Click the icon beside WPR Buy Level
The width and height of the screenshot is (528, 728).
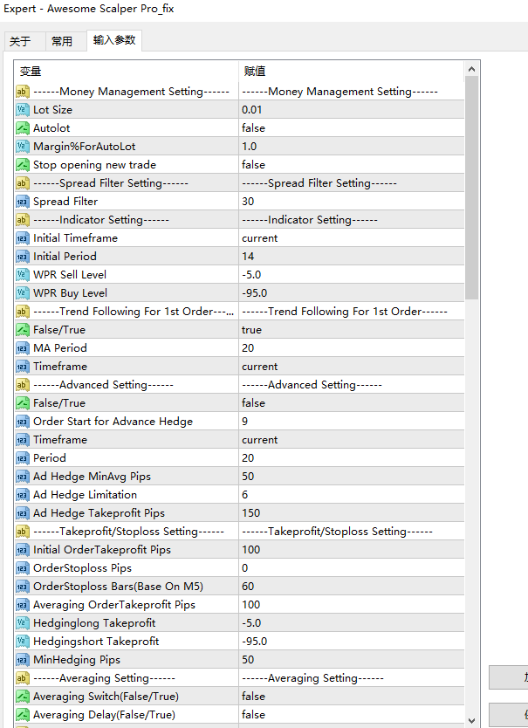click(23, 293)
